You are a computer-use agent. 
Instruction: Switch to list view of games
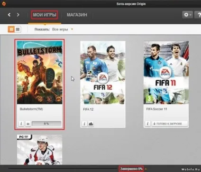pyautogui.click(x=18, y=29)
